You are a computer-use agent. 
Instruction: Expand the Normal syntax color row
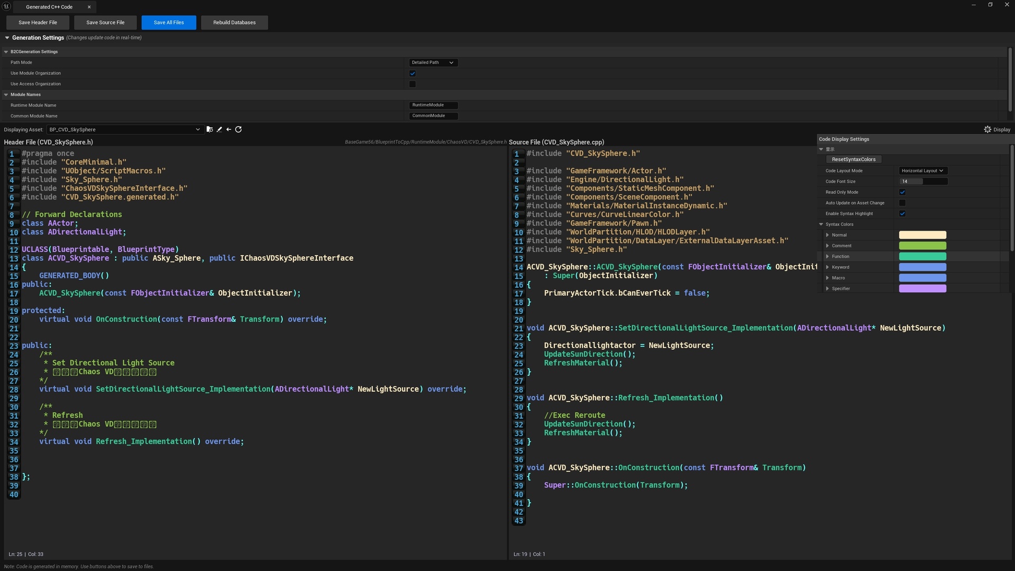pyautogui.click(x=827, y=235)
